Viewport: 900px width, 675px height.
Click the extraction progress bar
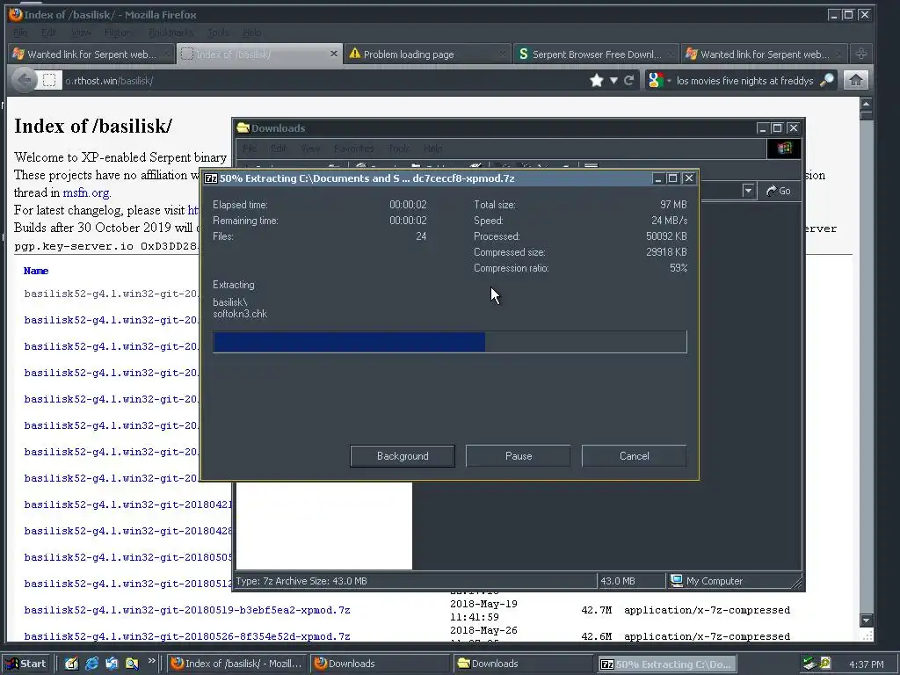449,342
